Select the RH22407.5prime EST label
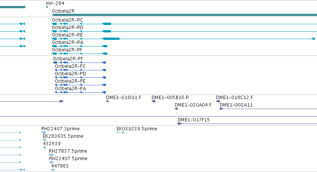The height and width of the screenshot is (172, 317). click(x=68, y=159)
